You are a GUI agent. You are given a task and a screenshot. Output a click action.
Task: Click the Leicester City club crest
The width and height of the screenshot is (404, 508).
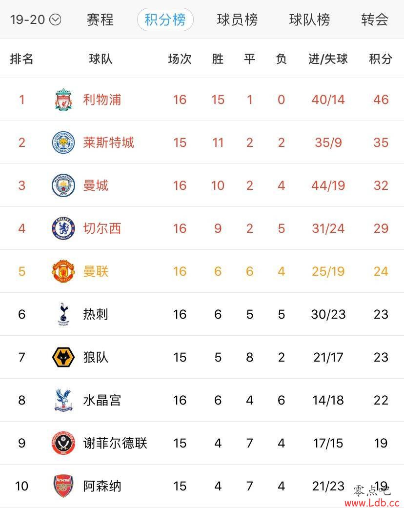click(x=63, y=142)
